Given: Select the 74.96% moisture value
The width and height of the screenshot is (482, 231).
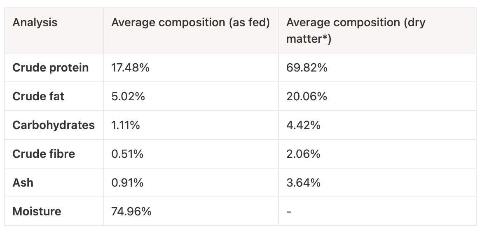Looking at the screenshot, I should tap(131, 211).
